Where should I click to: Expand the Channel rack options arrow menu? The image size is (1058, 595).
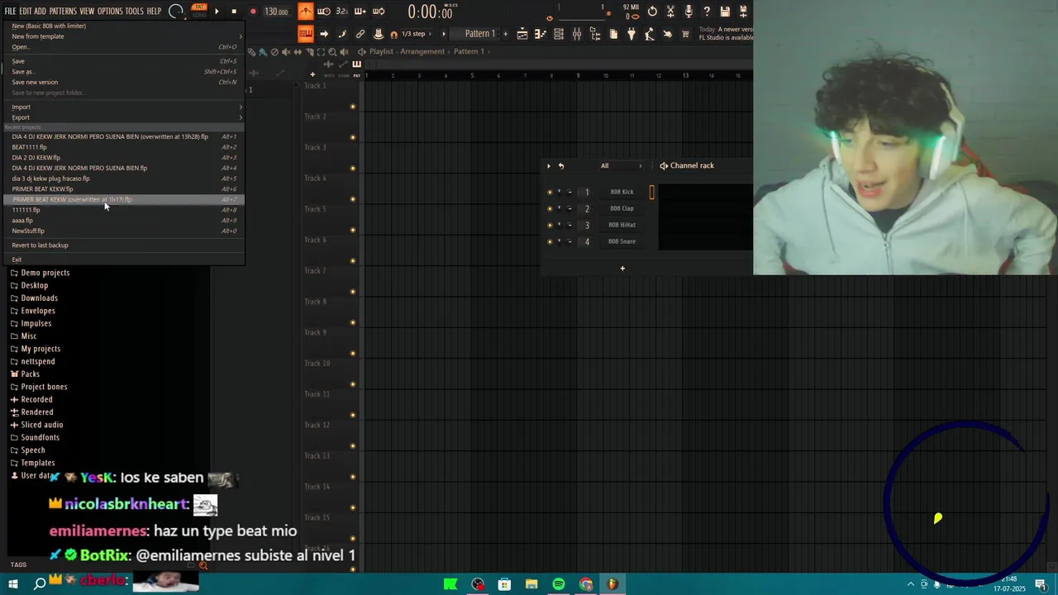click(x=548, y=166)
